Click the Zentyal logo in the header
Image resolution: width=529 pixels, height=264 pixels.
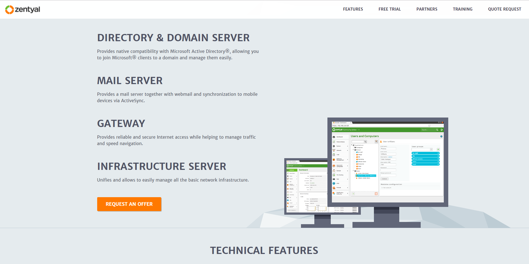click(23, 9)
